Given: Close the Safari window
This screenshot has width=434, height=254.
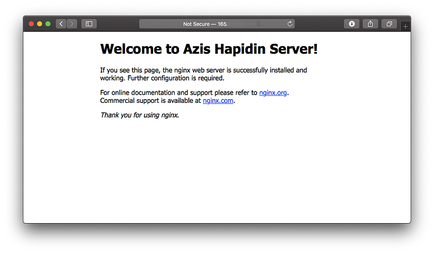Looking at the screenshot, I should 31,24.
